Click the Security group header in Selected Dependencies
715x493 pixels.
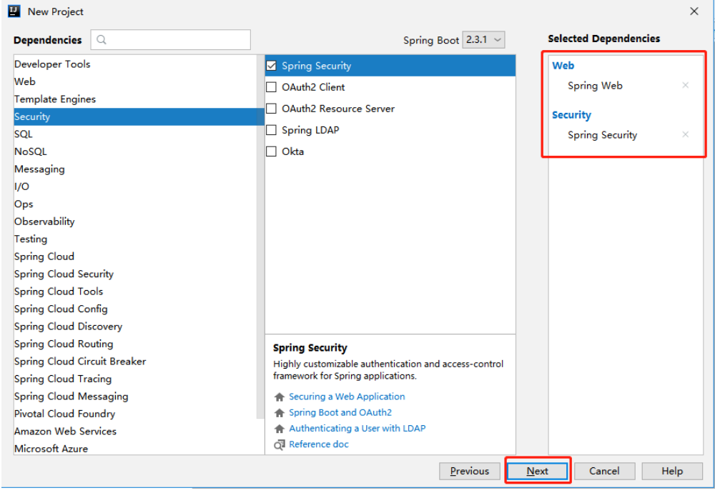click(571, 115)
